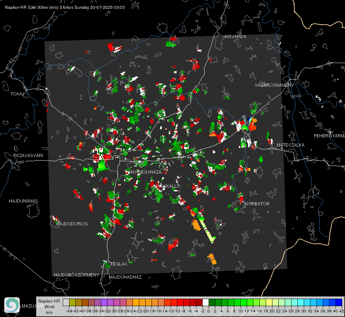The image size is (345, 317).
Task: Click the VÁSÁROSNAMÉNY town label
Action: tap(275, 85)
